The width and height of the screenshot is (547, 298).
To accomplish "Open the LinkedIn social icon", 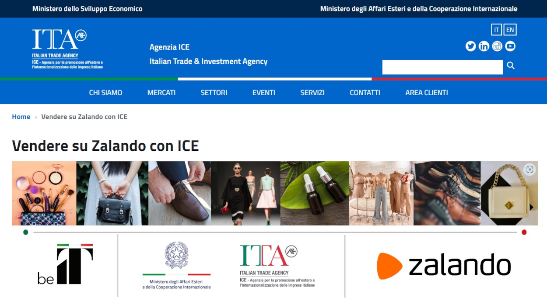I will click(484, 46).
